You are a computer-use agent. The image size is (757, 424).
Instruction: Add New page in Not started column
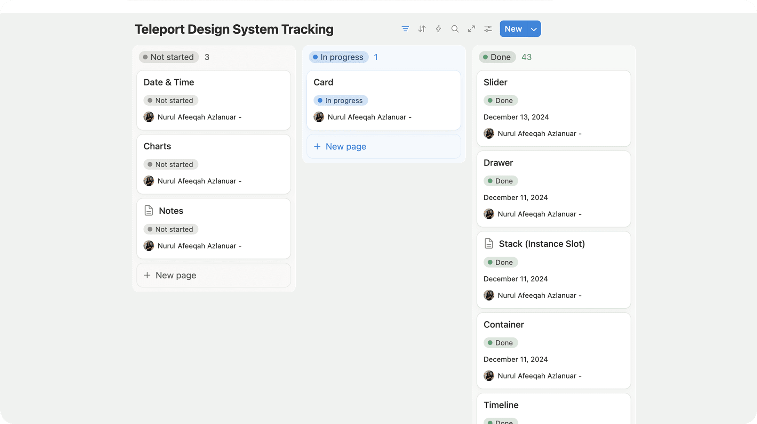pos(214,275)
